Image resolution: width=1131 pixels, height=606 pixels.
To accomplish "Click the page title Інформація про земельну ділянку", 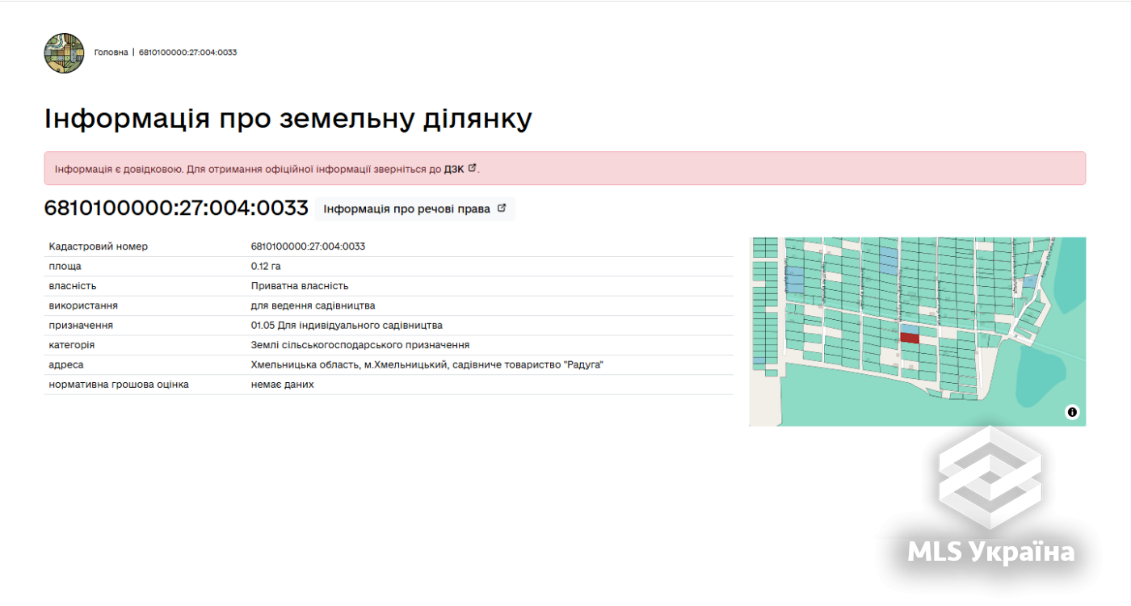I will (x=288, y=119).
